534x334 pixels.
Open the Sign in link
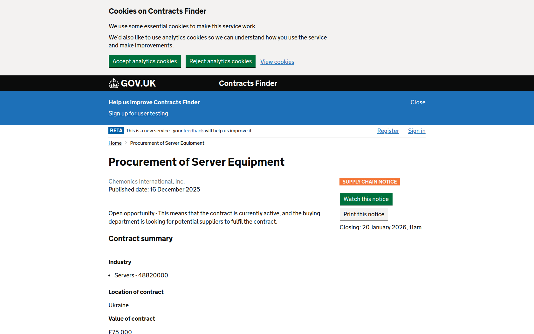(416, 131)
